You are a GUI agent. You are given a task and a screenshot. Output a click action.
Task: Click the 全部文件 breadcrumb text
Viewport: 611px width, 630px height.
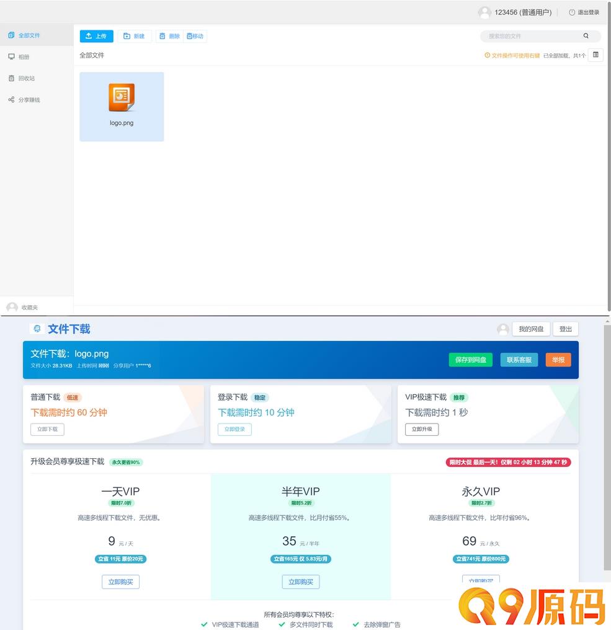(x=92, y=55)
